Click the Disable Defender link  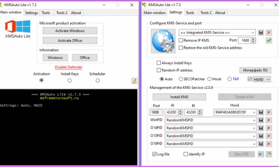(69, 67)
